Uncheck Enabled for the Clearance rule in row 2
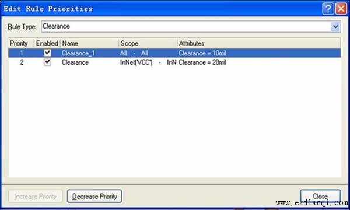Viewport: 350px width, 210px height. pos(47,62)
